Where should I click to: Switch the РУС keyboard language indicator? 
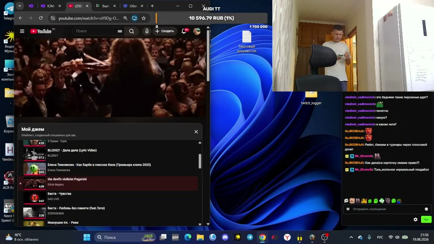click(x=380, y=237)
